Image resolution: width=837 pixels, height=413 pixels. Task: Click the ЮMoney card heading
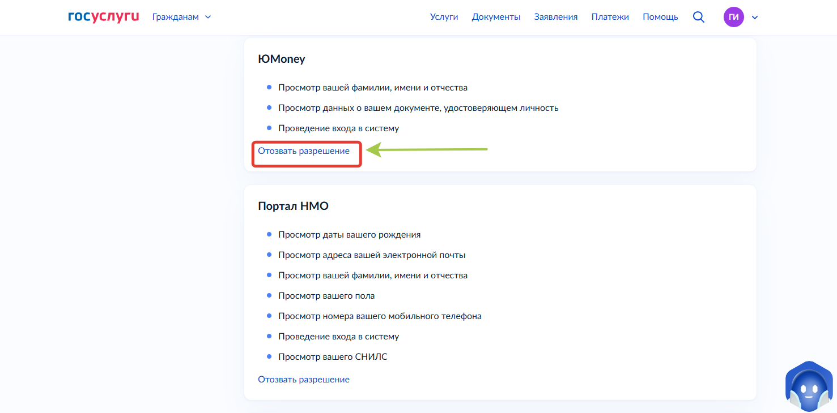[x=282, y=59]
